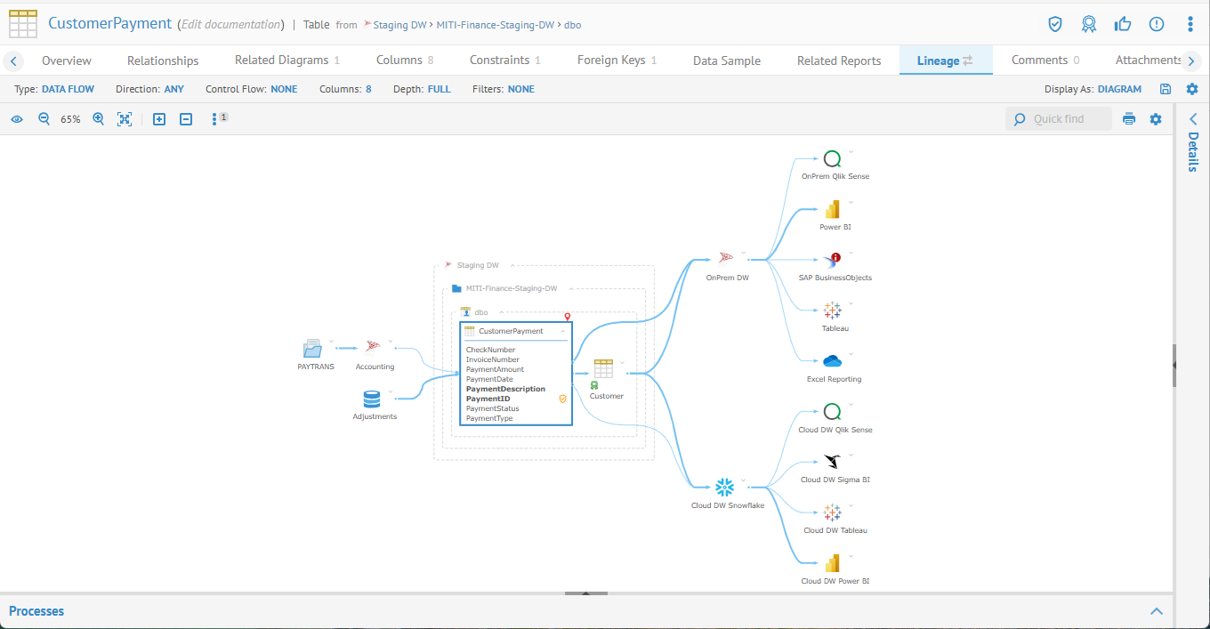Viewport: 1210px width, 629px height.
Task: Click the thumbs-up endorse icon
Action: (1123, 24)
